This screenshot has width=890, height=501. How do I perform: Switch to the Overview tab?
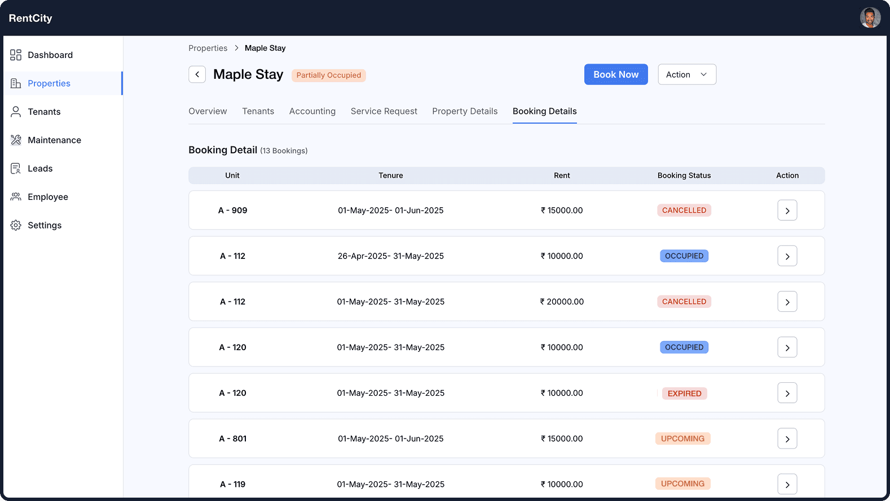(208, 111)
